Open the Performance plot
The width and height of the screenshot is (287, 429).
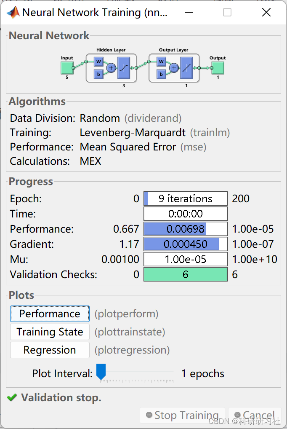pyautogui.click(x=50, y=314)
